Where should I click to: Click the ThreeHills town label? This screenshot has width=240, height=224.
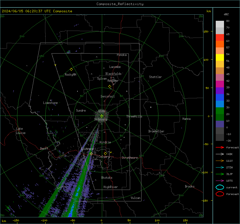134,116
